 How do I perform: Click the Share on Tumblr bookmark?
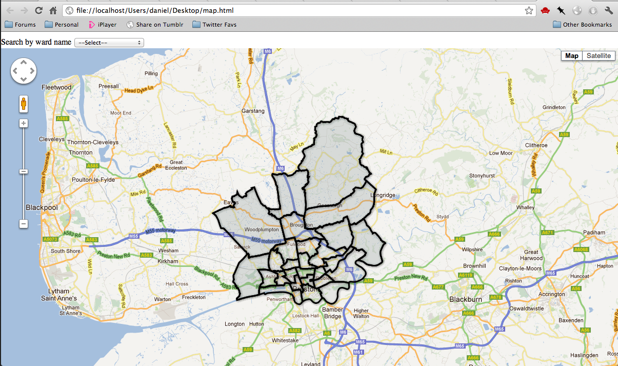point(155,24)
